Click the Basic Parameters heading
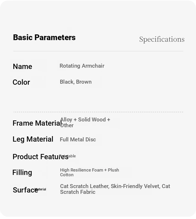Screen dimensions: 196x219 point(44,38)
